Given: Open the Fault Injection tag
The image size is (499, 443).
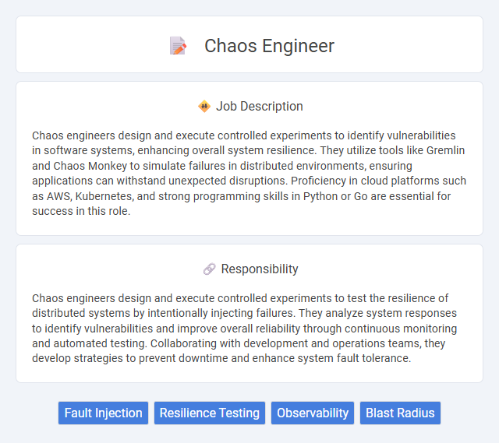Looking at the screenshot, I should (x=103, y=413).
